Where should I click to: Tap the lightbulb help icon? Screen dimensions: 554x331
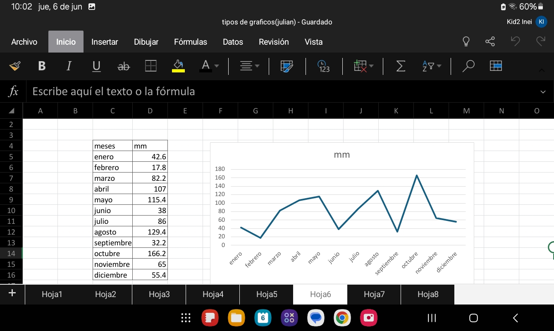466,41
